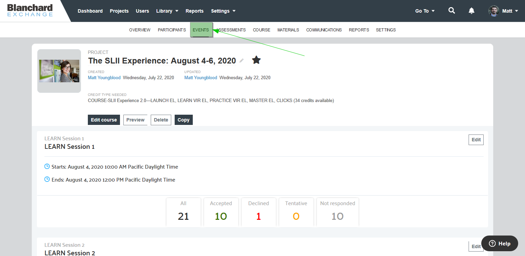Image resolution: width=525 pixels, height=256 pixels.
Task: Switch to the Course tab
Action: [261, 30]
